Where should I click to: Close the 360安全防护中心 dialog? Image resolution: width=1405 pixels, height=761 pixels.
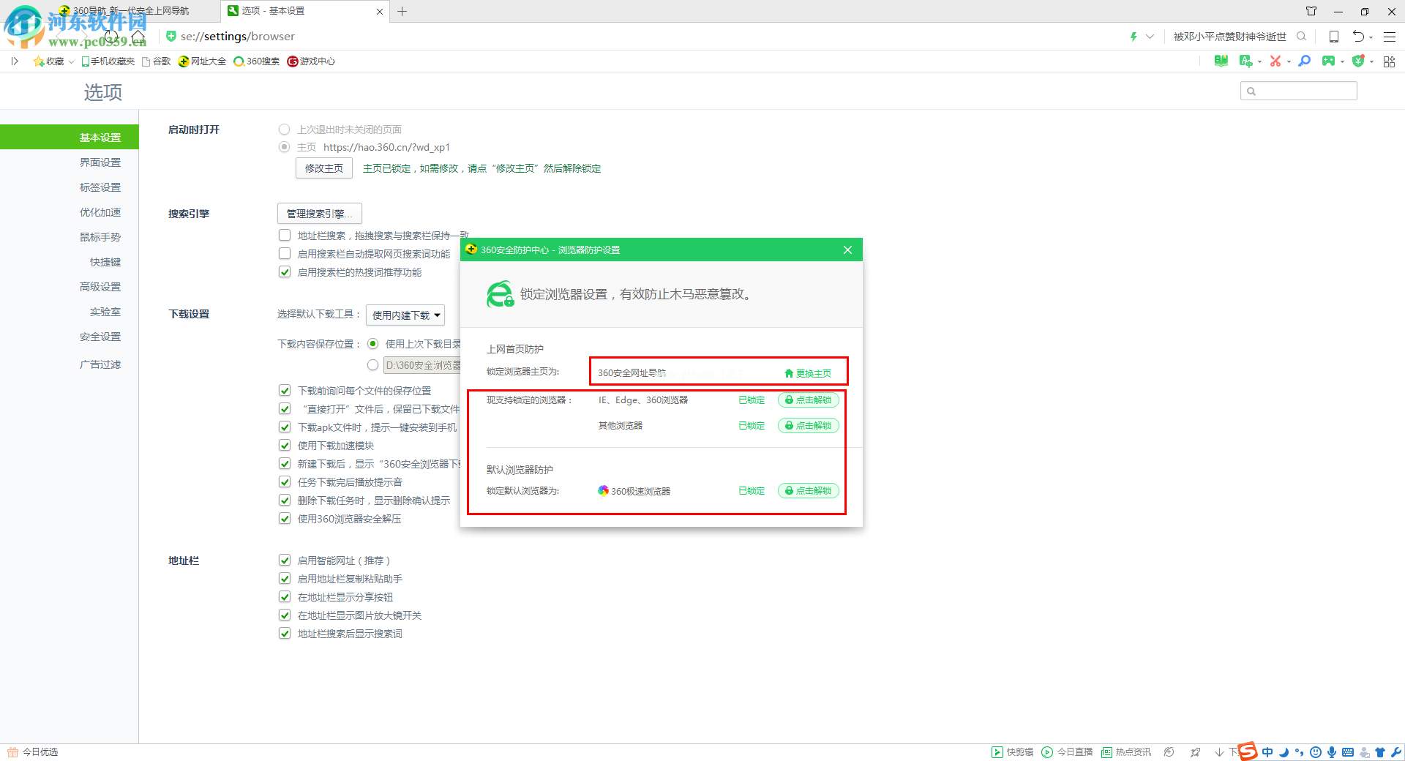point(847,250)
